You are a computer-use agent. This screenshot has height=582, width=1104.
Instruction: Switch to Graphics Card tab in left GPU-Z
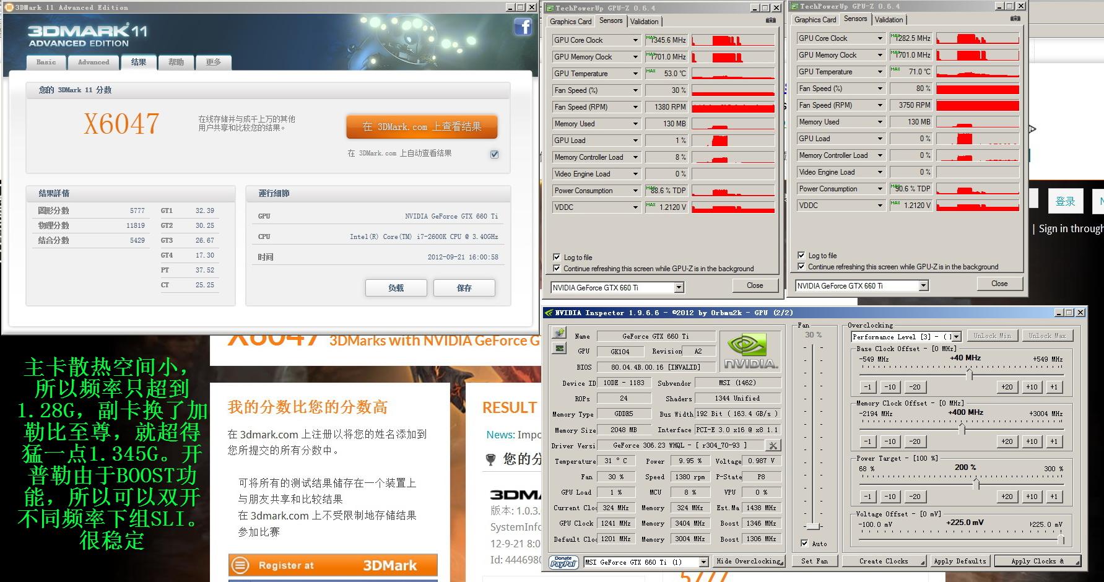(571, 22)
